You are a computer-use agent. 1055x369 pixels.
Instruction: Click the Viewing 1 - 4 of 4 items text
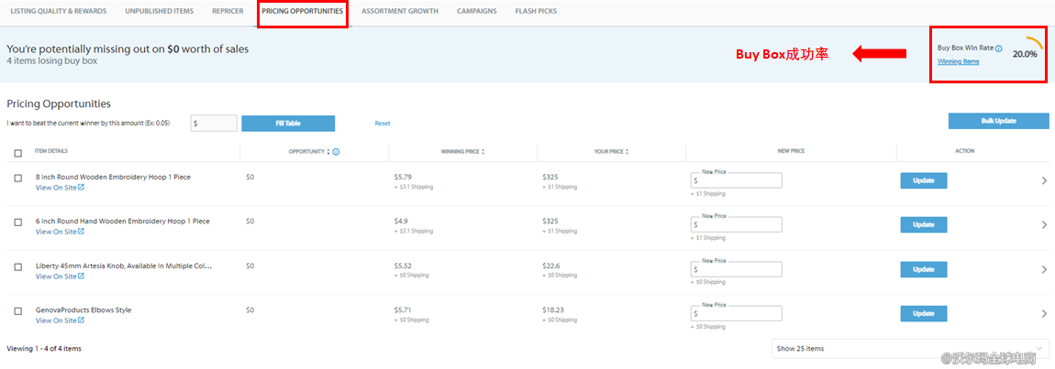tap(44, 349)
